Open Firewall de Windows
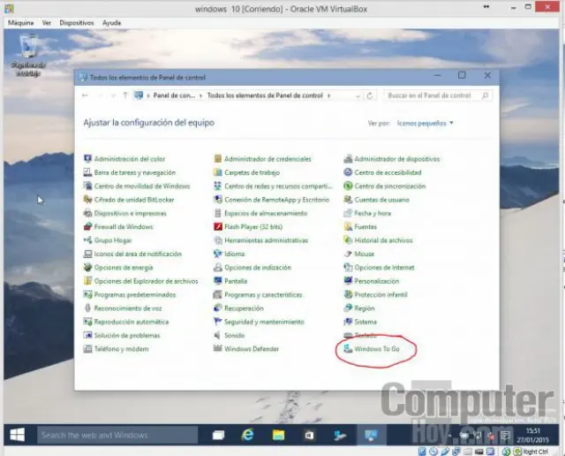The width and height of the screenshot is (565, 456). 124,226
